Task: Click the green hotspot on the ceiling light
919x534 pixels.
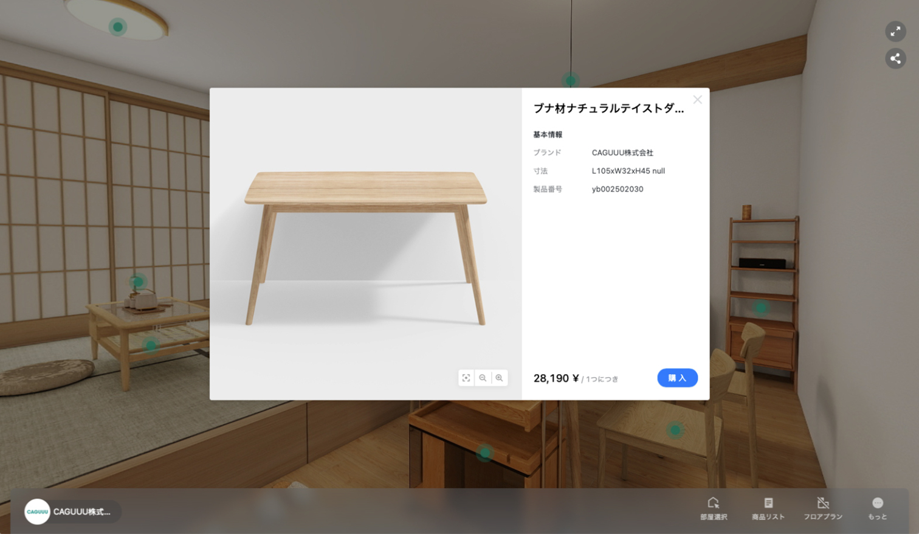Action: (119, 26)
